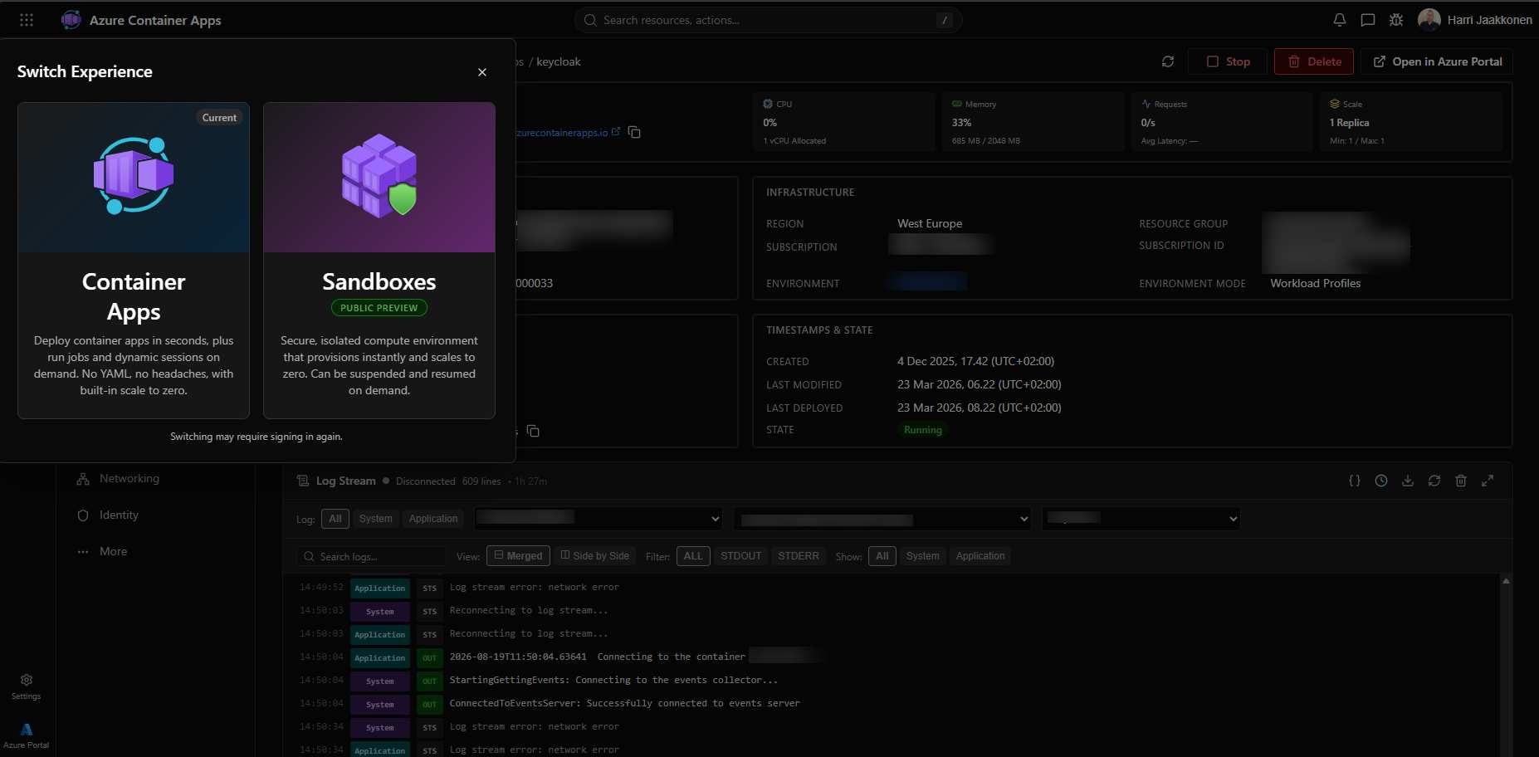
Task: Toggle timestamps clock icon in log stream
Action: tap(1381, 481)
